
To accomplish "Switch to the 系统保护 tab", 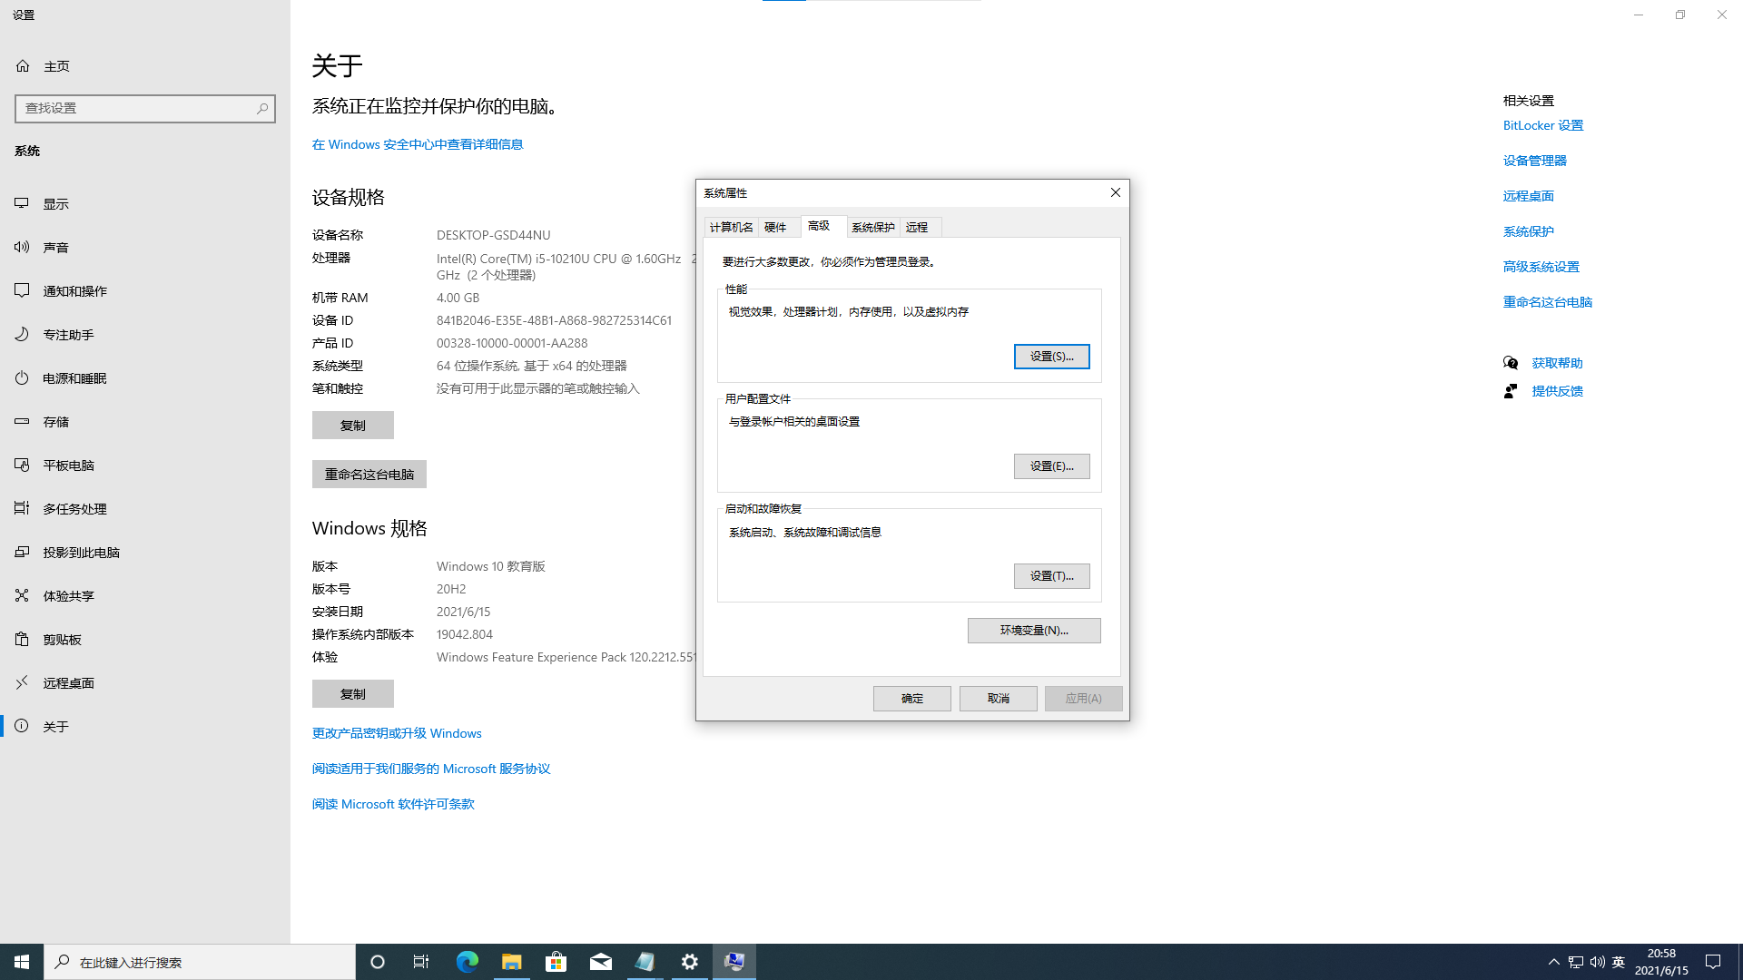I will coord(872,227).
